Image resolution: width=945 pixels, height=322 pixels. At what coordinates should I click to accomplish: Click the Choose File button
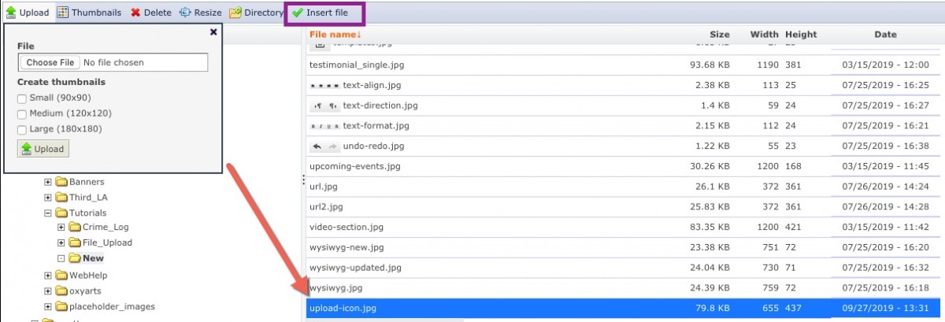coord(50,62)
